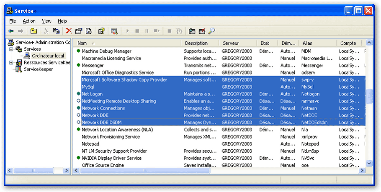The height and width of the screenshot is (192, 381).
Task: Go back with the blue arrow
Action: coord(11,31)
